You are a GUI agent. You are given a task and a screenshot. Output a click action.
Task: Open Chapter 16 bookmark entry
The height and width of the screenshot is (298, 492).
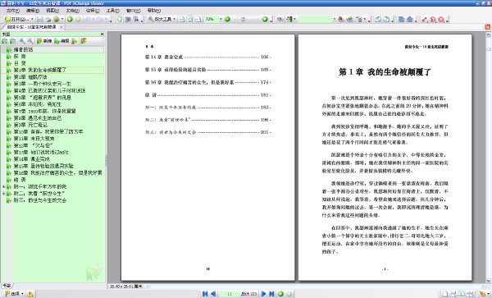click(57, 172)
